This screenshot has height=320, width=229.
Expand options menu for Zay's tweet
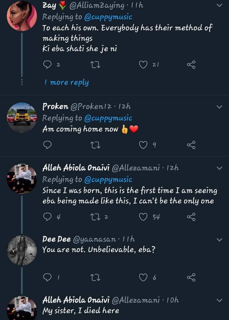[x=219, y=5]
